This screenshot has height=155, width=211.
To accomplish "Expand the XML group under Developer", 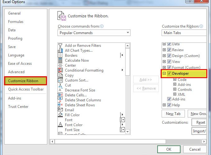I will 175,94.
